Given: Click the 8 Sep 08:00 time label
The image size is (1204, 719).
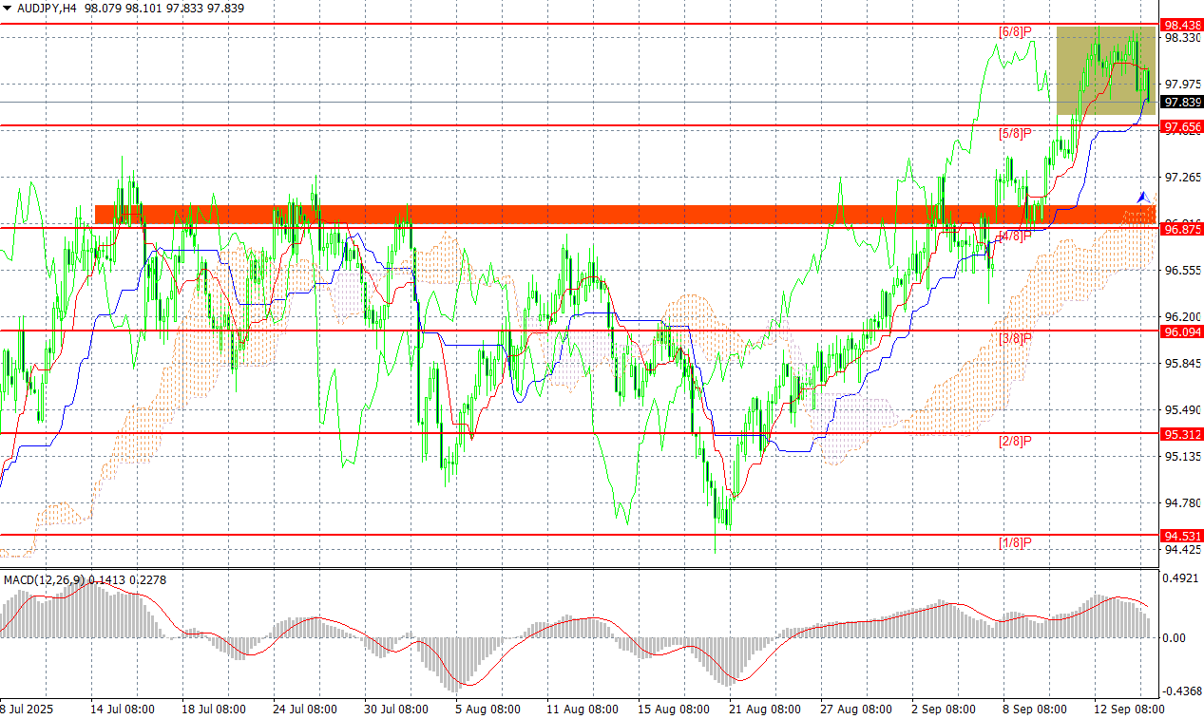Looking at the screenshot, I should (1035, 710).
